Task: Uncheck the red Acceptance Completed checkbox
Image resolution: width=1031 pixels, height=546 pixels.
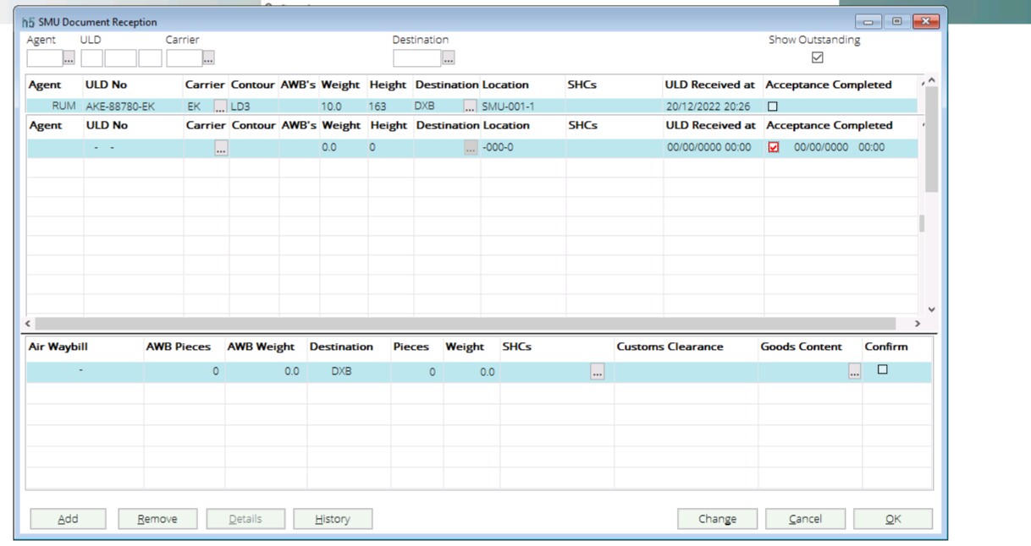Action: click(x=774, y=147)
